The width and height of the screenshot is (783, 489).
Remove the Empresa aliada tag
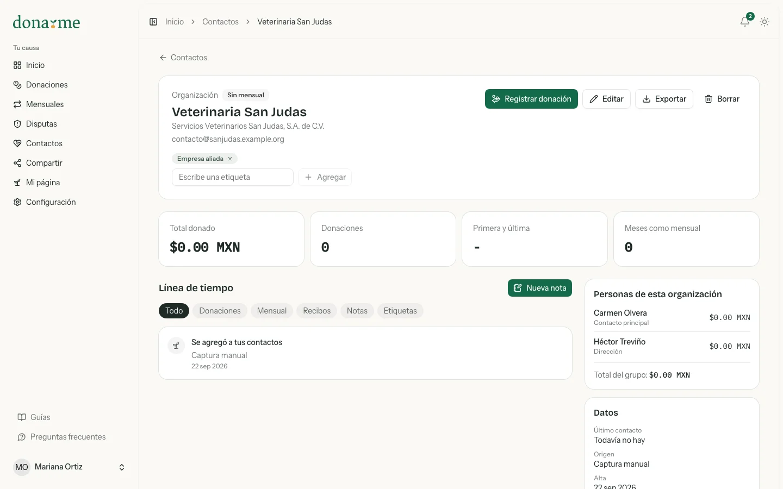point(230,159)
